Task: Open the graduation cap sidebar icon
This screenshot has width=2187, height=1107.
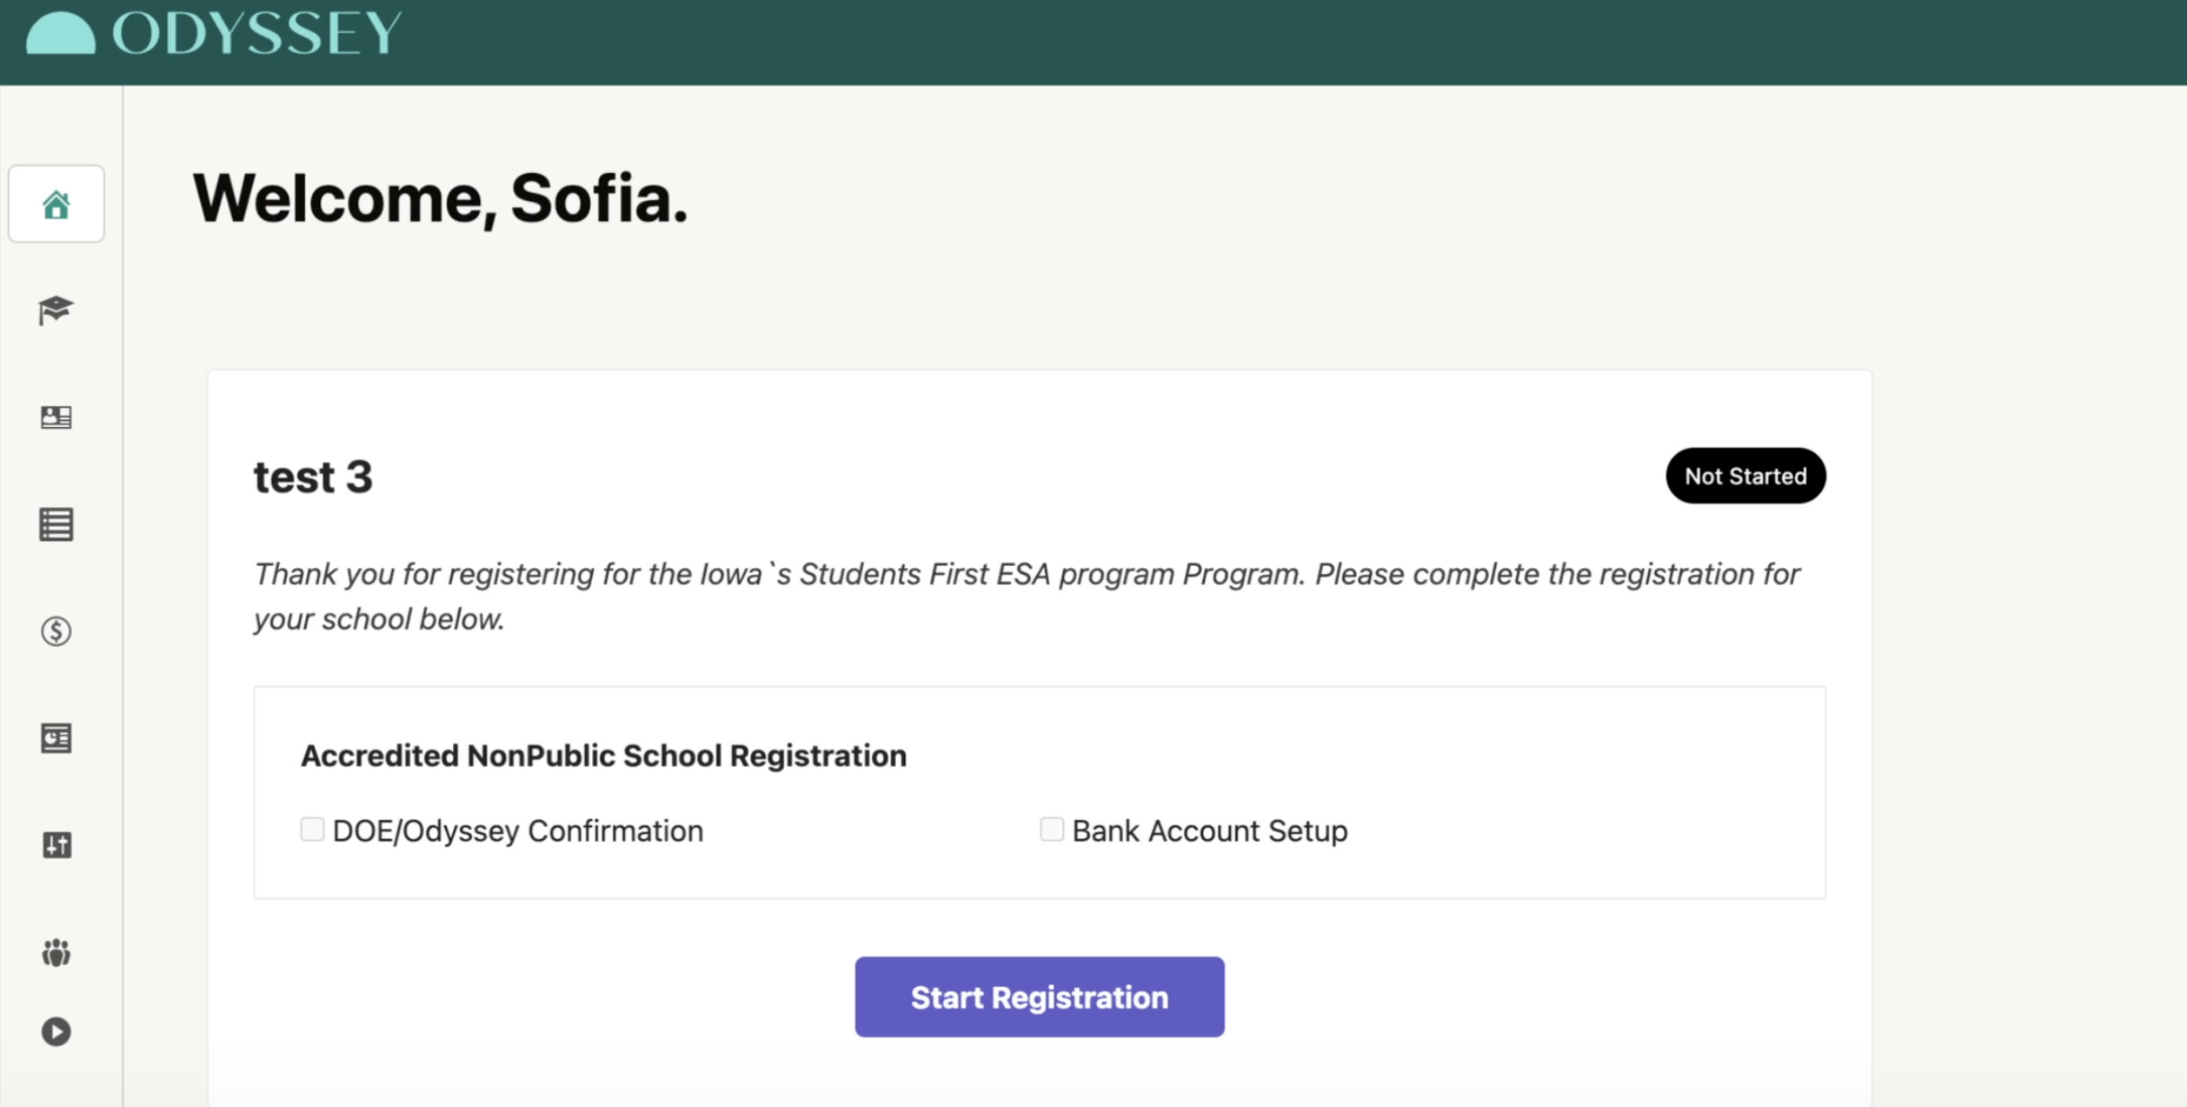Action: tap(56, 310)
